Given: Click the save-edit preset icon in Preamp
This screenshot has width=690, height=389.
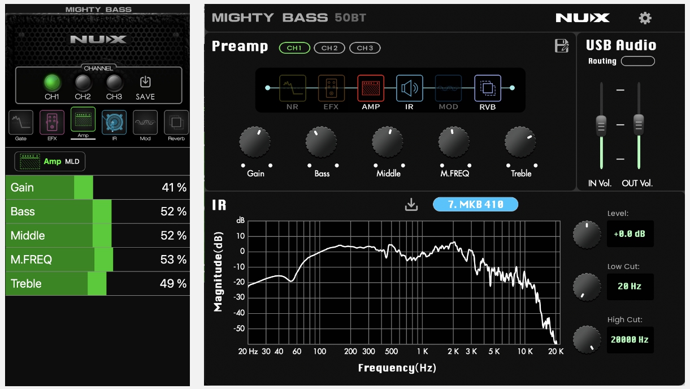Looking at the screenshot, I should [x=562, y=46].
